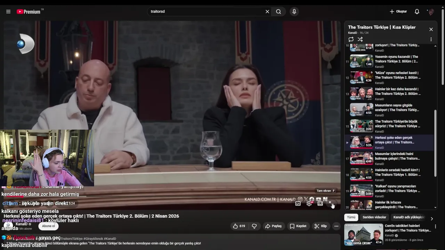Viewport: 445px width, 250px height.
Task: Open more actions under the video
Action: click(336, 226)
